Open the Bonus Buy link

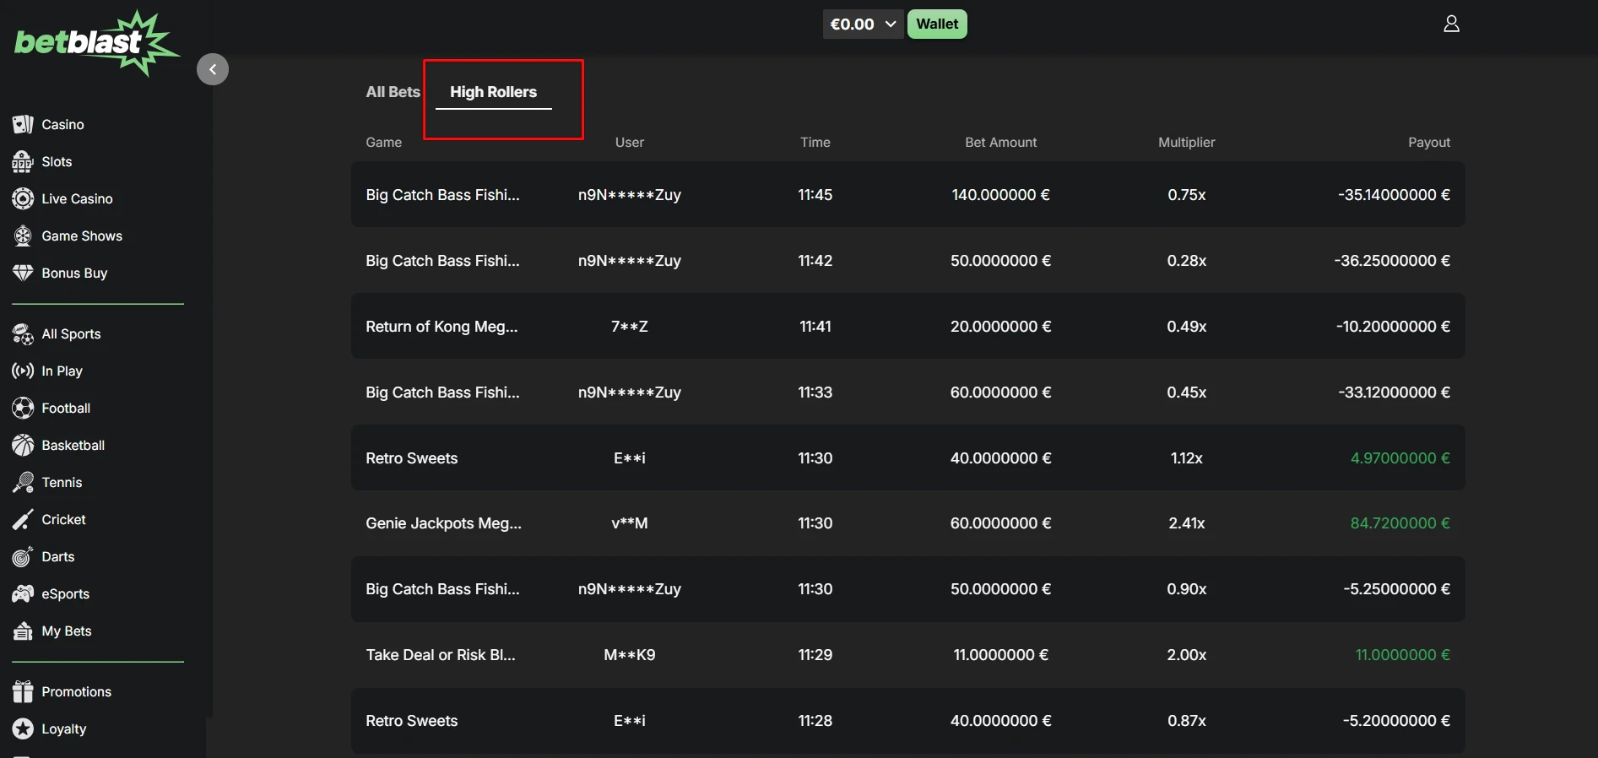pyautogui.click(x=74, y=273)
